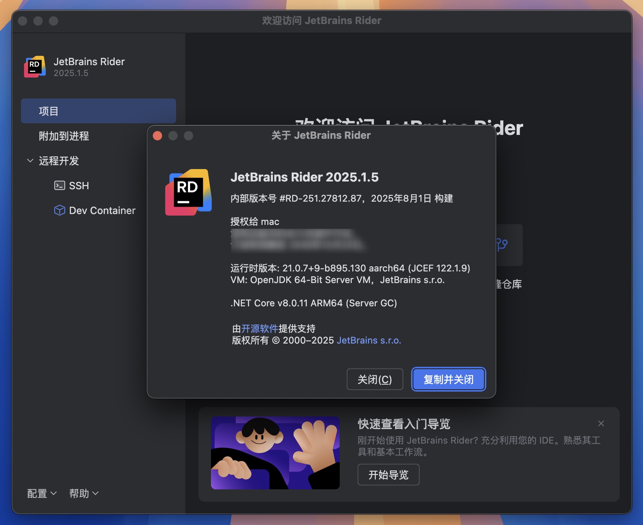Click the 复制并关闭 button
The height and width of the screenshot is (525, 643).
[x=448, y=379]
